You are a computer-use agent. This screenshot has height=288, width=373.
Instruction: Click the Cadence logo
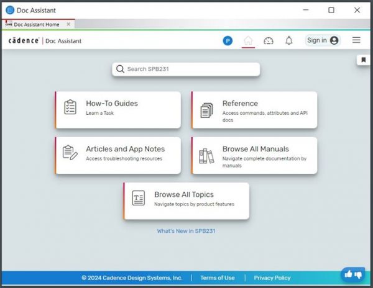(24, 40)
